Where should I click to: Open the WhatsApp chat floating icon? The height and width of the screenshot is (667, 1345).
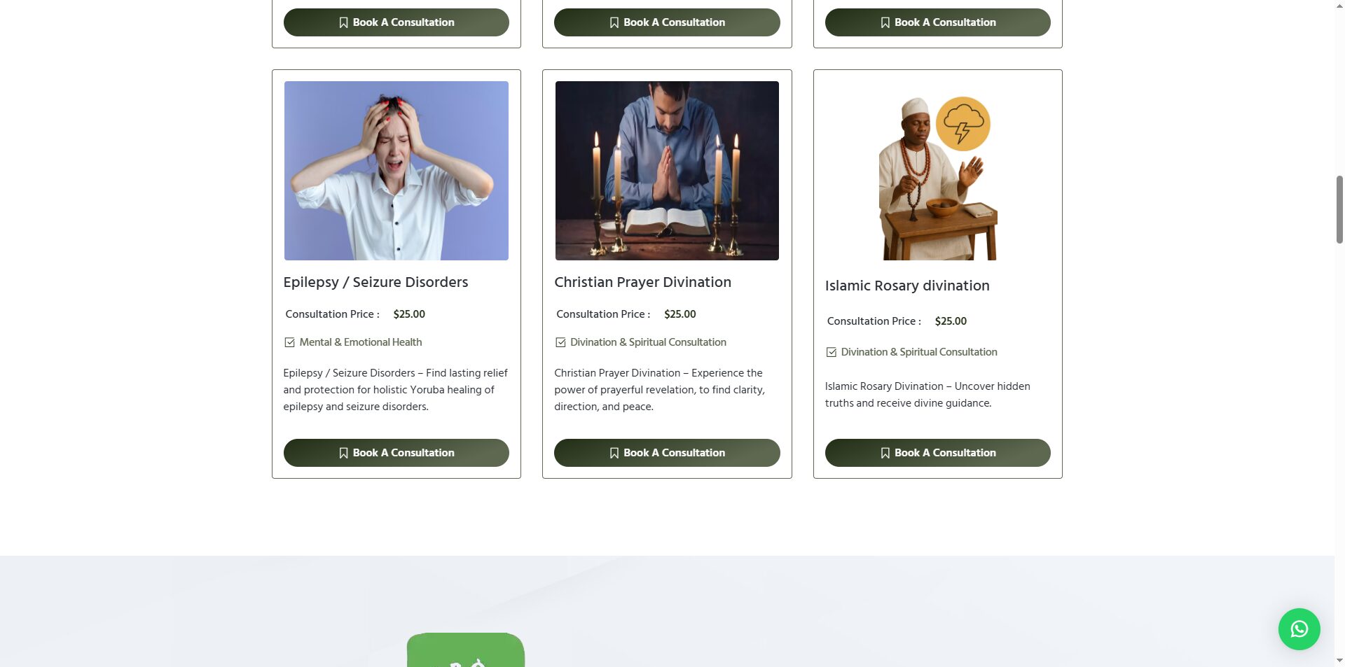(x=1299, y=629)
